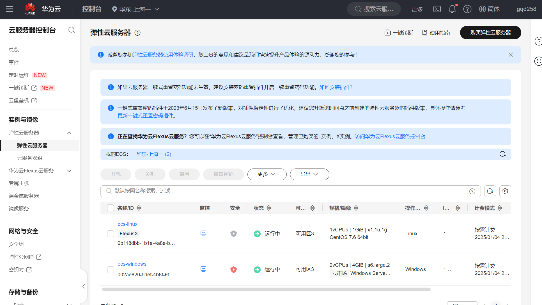The width and height of the screenshot is (542, 305).
Task: Check the ecs-linux row checkbox
Action: (111, 234)
